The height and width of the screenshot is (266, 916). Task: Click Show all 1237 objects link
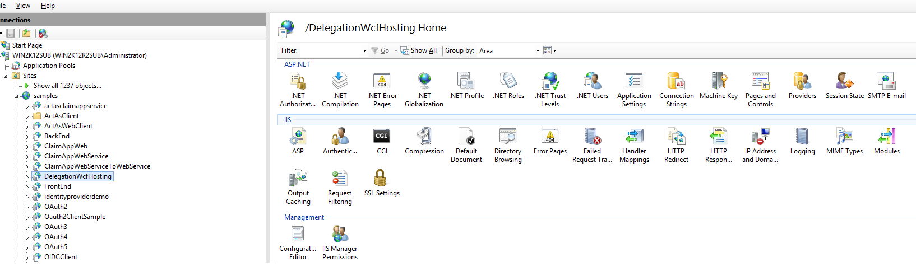point(67,86)
